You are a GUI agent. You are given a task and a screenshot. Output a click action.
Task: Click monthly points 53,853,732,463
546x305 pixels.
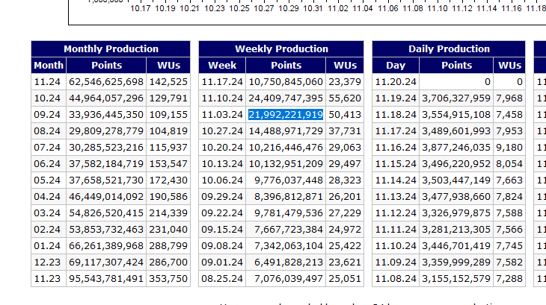coord(106,230)
